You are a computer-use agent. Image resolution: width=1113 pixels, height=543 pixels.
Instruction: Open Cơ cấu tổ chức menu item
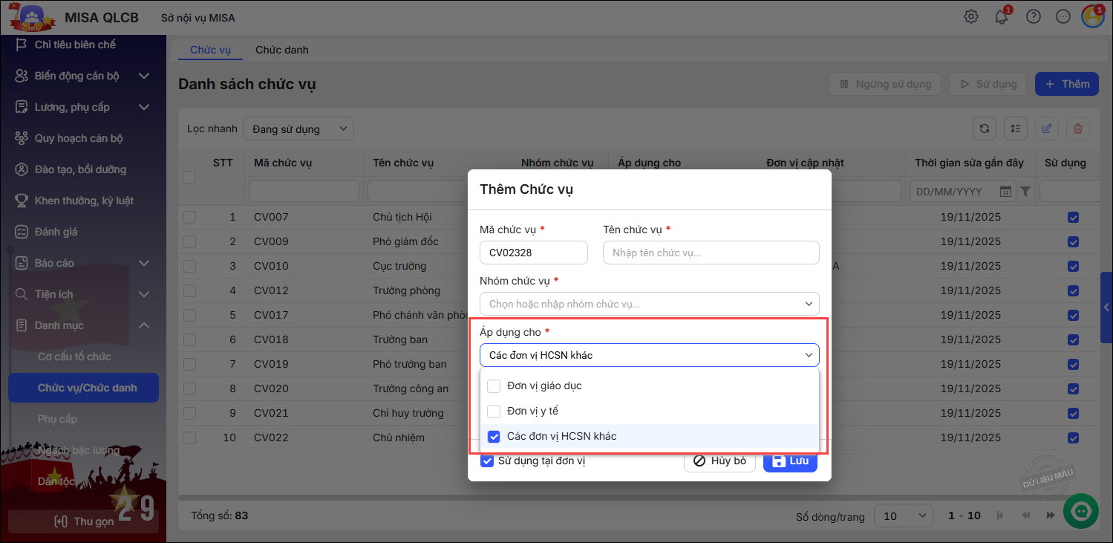74,357
